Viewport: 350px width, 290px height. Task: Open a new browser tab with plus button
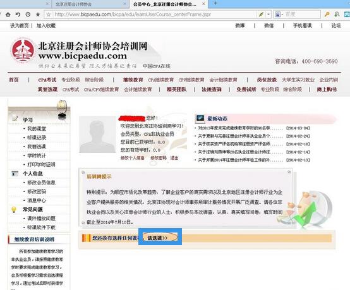tap(215, 3)
